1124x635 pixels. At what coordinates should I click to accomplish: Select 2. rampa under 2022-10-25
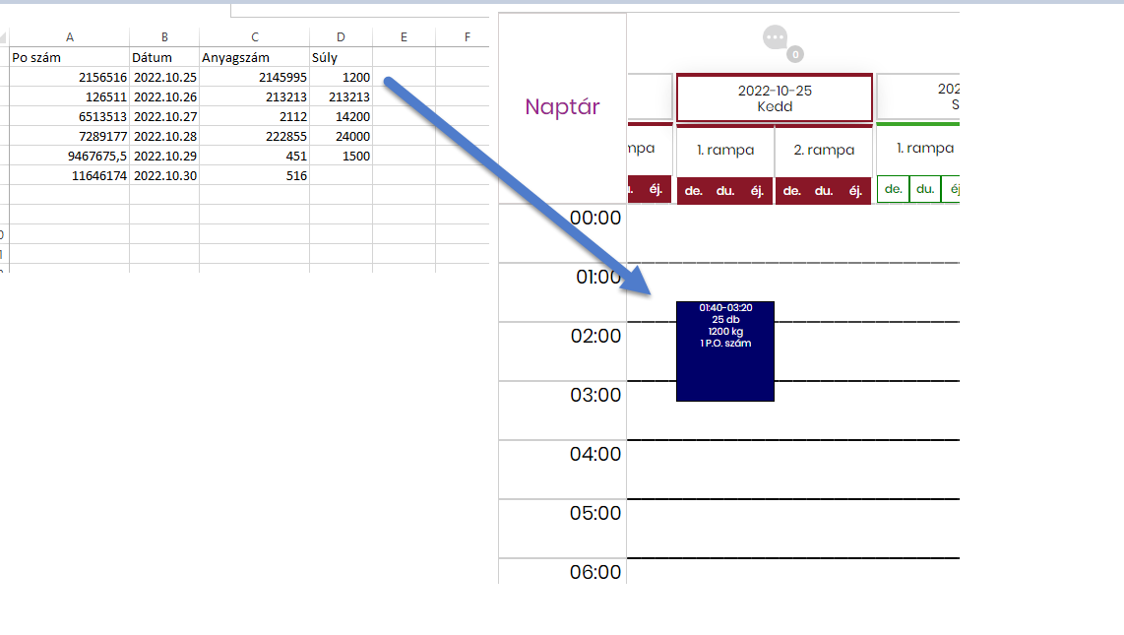(x=824, y=151)
